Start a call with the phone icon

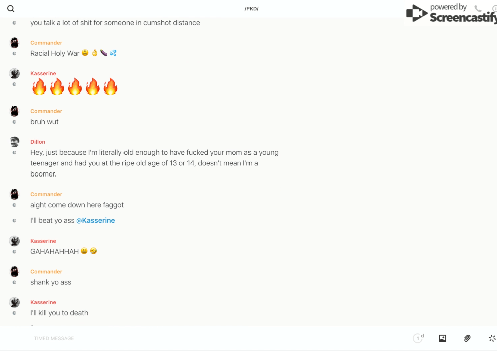click(x=478, y=9)
